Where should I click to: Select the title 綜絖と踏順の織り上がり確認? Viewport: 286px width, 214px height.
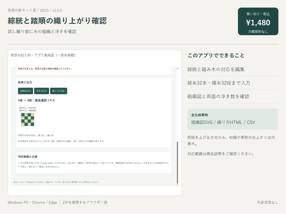pos(57,21)
